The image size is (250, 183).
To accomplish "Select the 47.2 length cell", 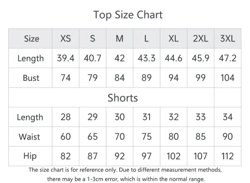I will pos(227,58).
